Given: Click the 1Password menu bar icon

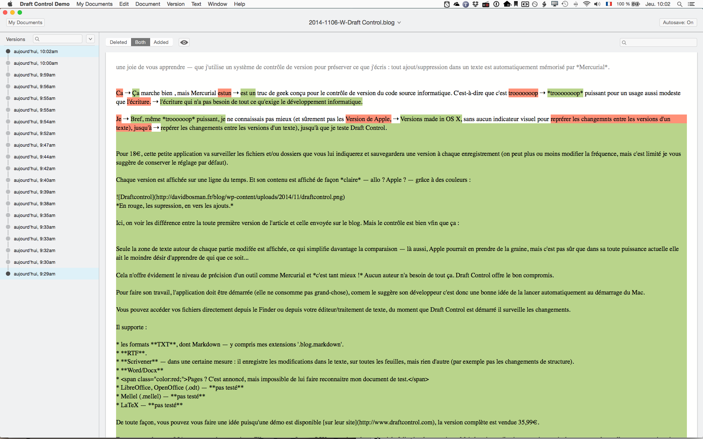Looking at the screenshot, I should pos(496,4).
